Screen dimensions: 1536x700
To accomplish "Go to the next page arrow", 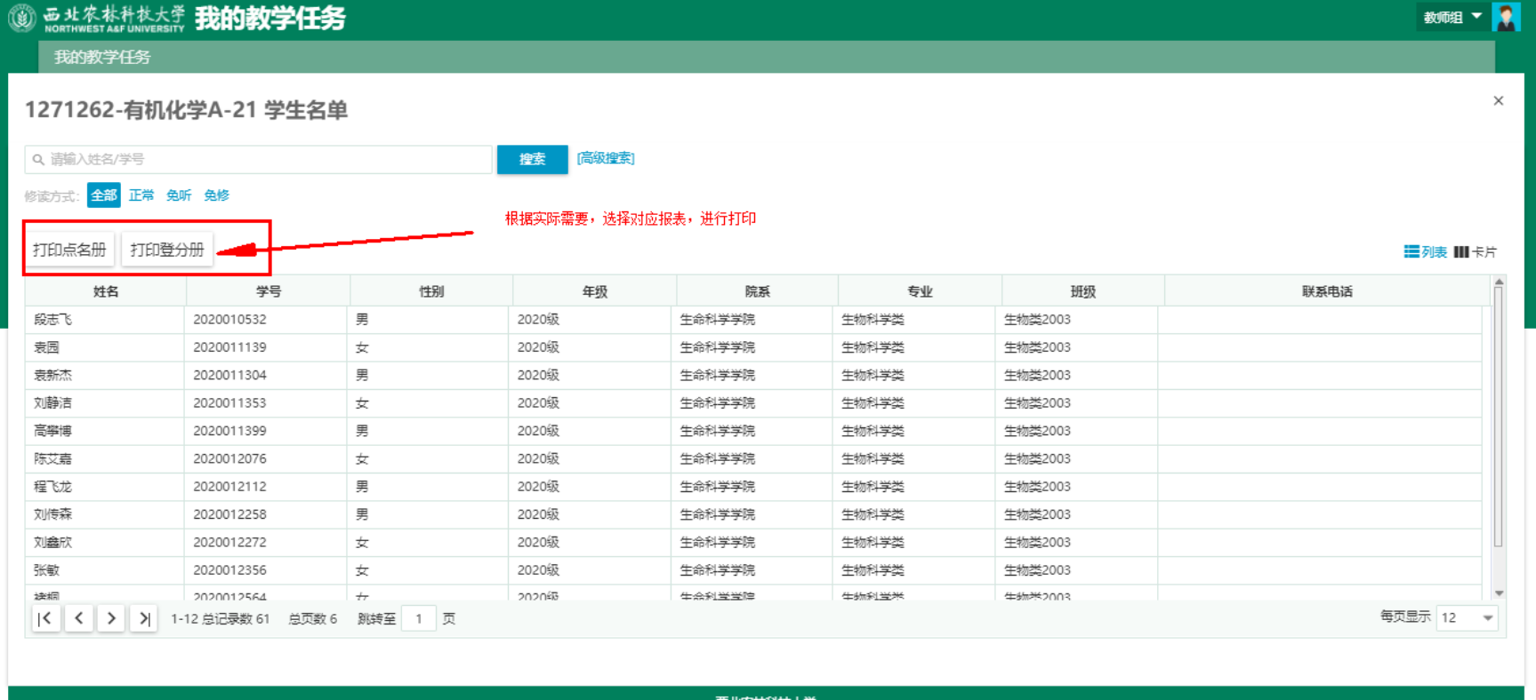I will click(111, 618).
